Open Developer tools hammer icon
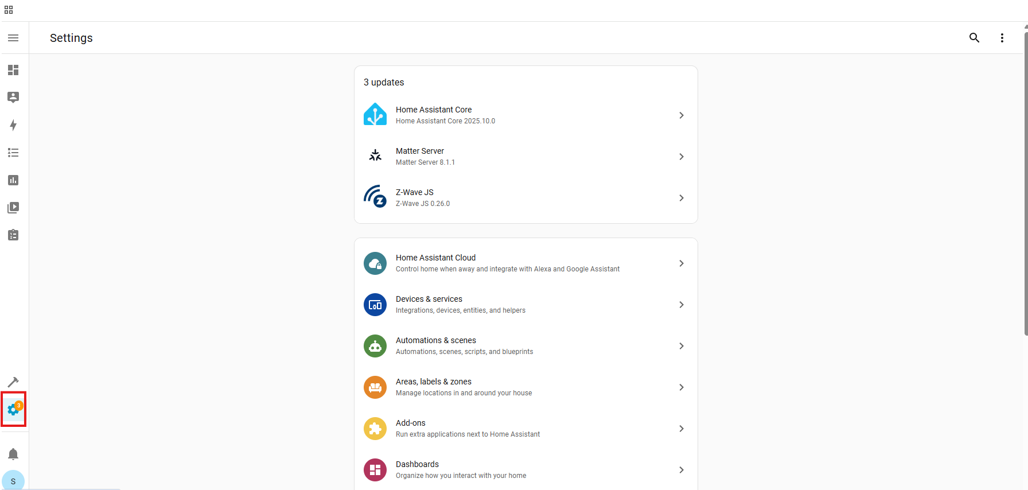1028x490 pixels. (13, 382)
